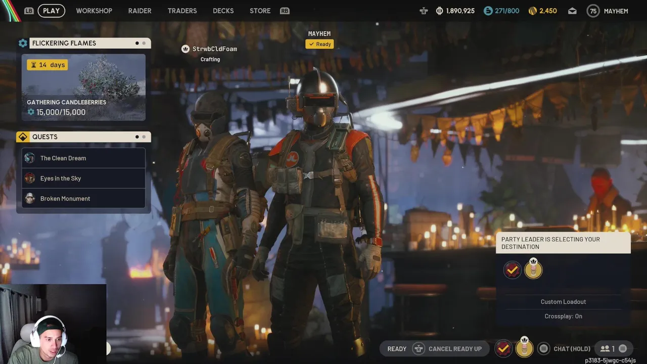The width and height of the screenshot is (647, 364).
Task: Click the chat menu button icon
Action: click(x=543, y=348)
